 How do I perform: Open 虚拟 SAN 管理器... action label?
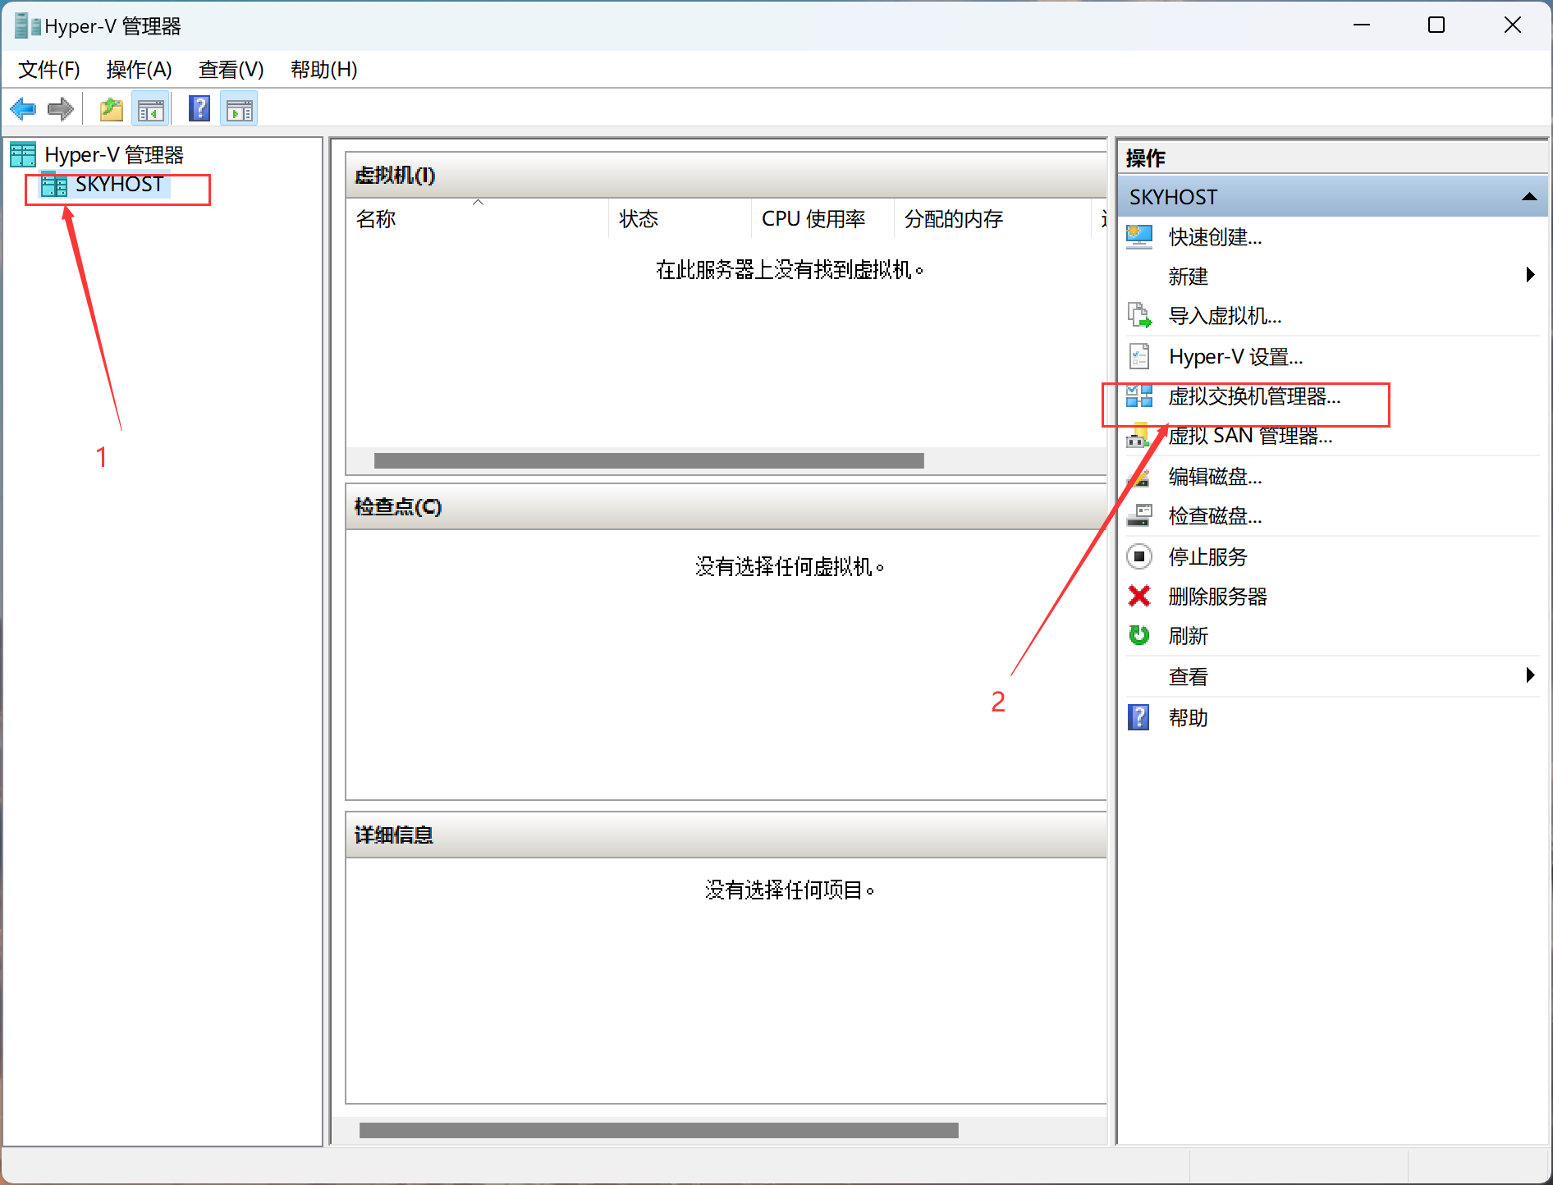point(1250,436)
